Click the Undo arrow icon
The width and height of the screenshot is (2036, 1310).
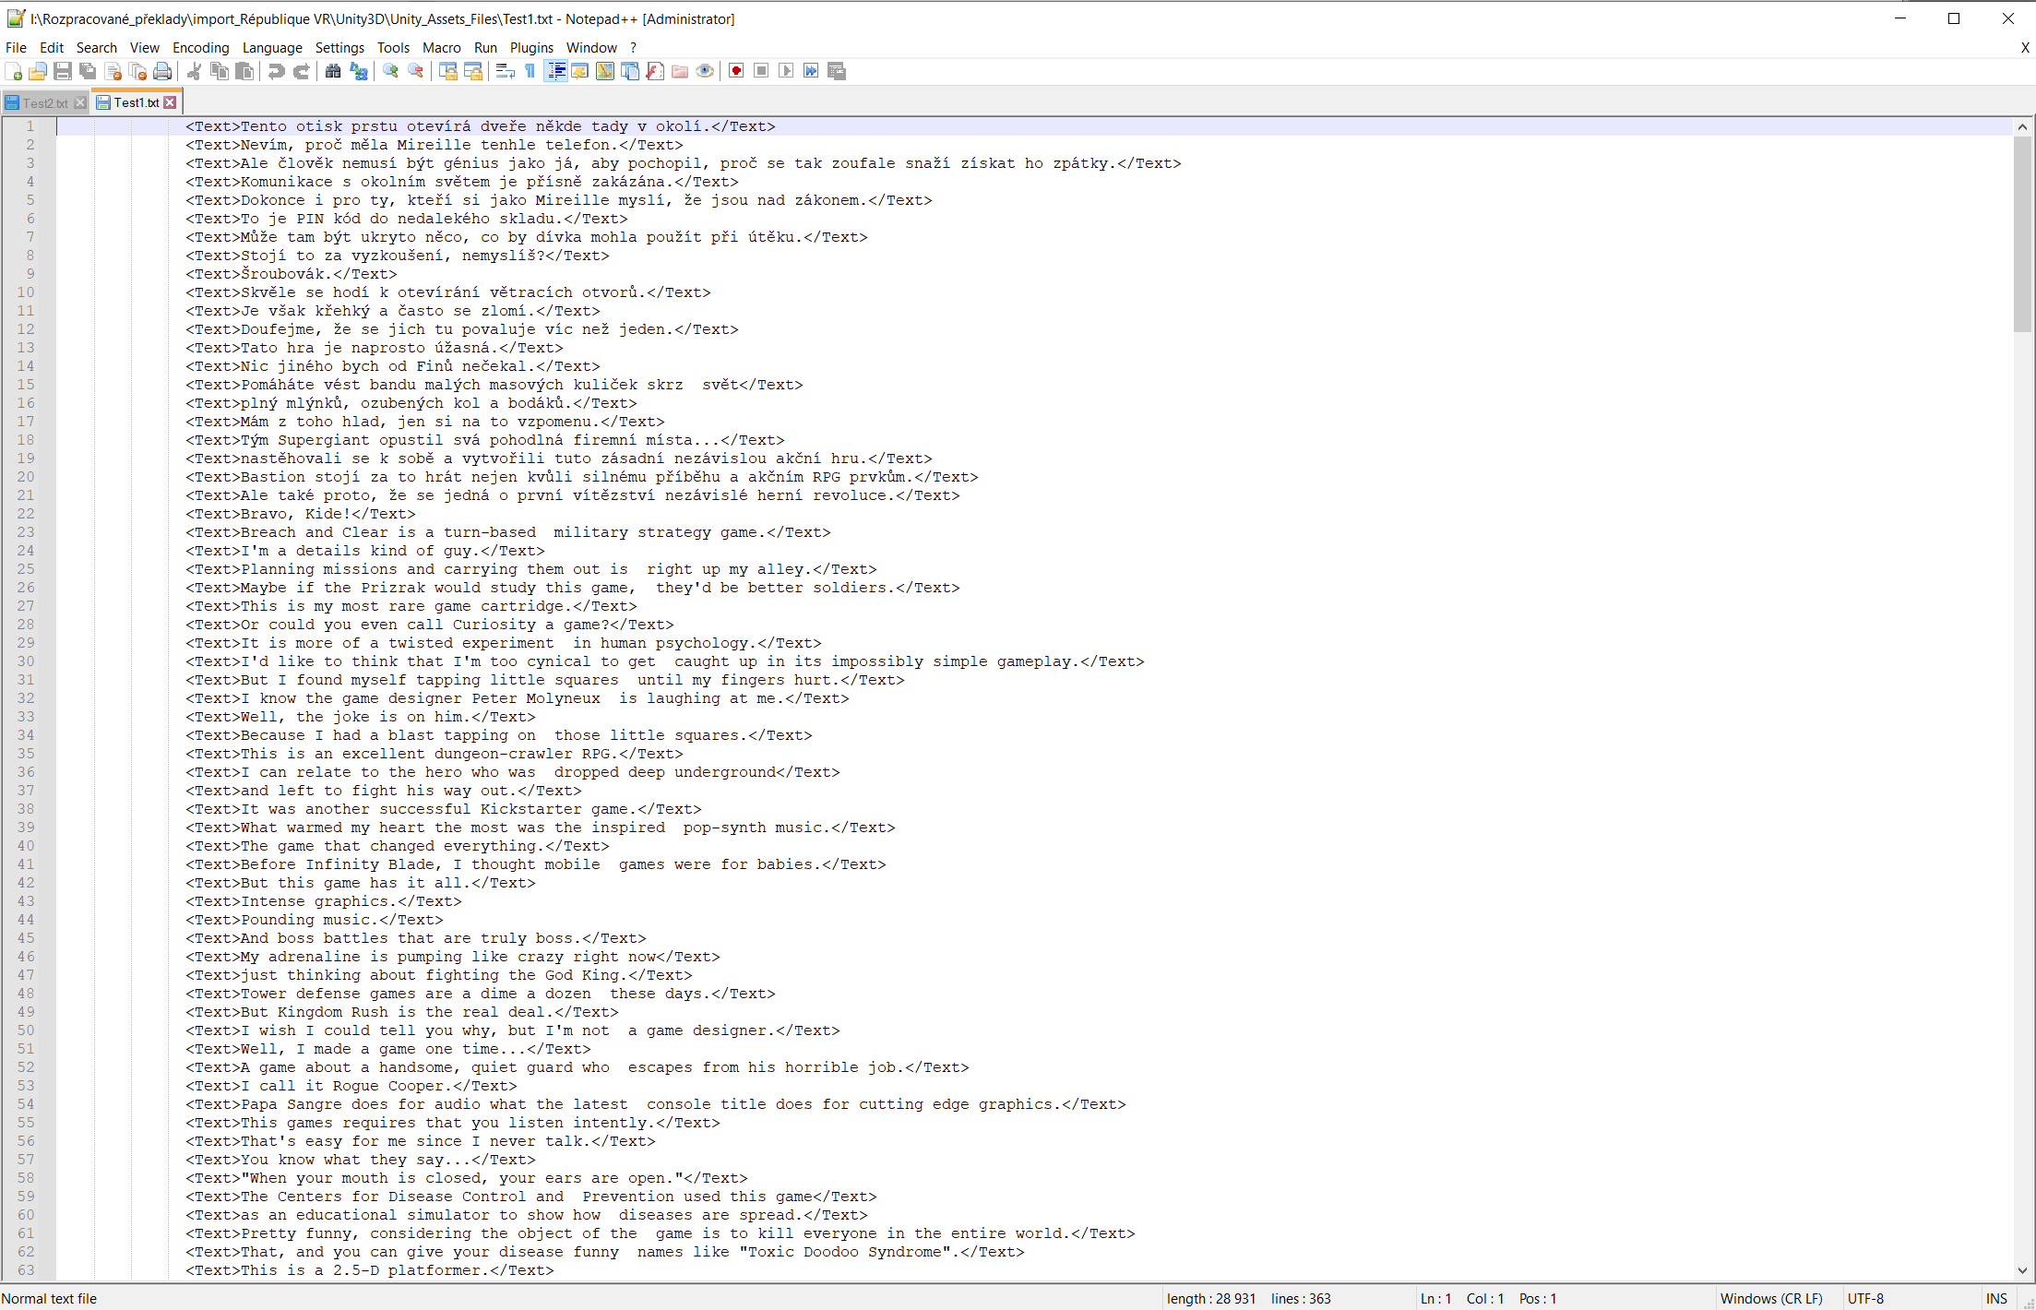pyautogui.click(x=276, y=71)
